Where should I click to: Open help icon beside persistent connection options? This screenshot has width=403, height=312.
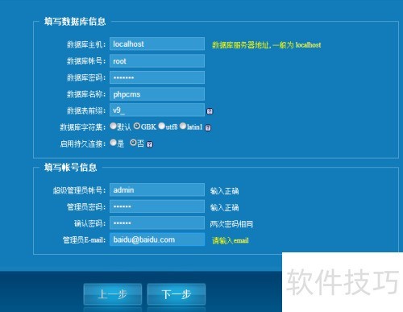point(150,144)
